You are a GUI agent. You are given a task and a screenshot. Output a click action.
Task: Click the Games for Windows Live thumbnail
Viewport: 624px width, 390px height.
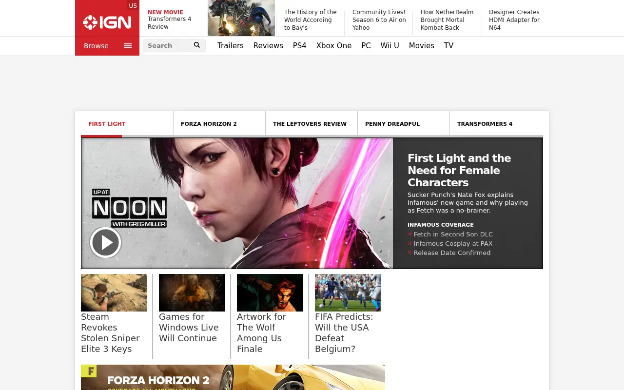[x=192, y=292]
